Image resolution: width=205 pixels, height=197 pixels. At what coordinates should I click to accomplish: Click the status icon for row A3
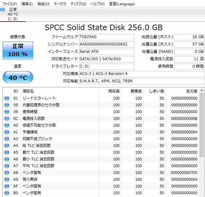tap(7, 139)
